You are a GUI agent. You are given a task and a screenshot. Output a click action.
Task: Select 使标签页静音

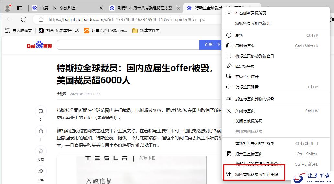(x=276, y=87)
